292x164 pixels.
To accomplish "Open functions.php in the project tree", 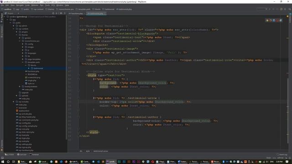I will point(32,72).
